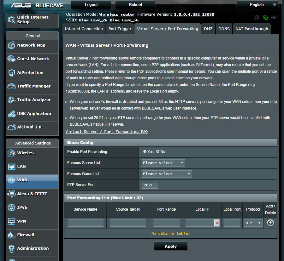Click the AiCloud 2.0 cloud icon

pyautogui.click(x=11, y=127)
